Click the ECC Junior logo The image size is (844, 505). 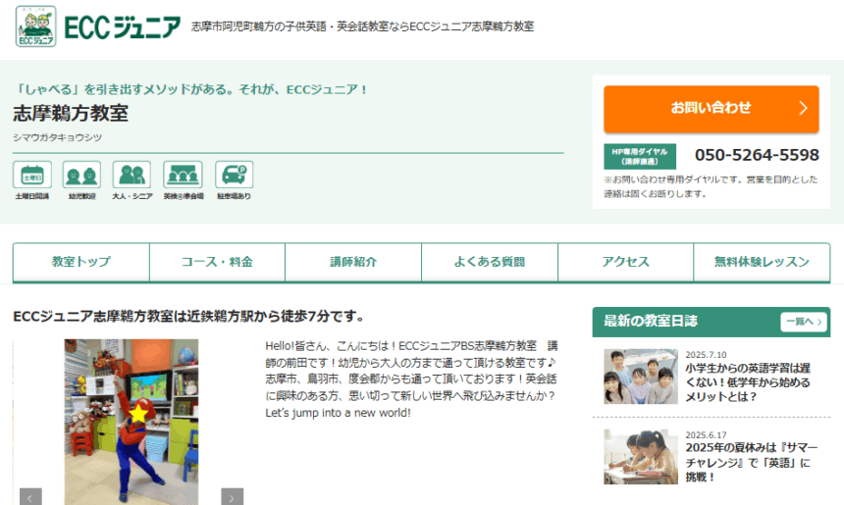[x=98, y=26]
